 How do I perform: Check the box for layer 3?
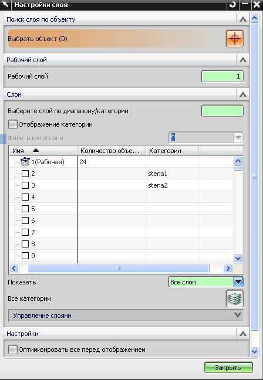25,185
